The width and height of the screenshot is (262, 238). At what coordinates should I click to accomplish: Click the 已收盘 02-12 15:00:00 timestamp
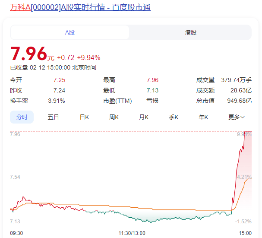[x=53, y=67]
